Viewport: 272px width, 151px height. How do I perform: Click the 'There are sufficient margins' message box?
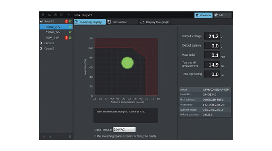click(125, 115)
